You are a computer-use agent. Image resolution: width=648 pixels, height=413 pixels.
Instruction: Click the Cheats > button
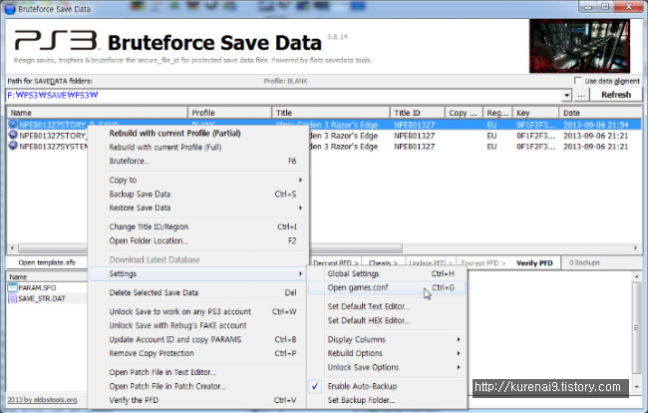383,263
